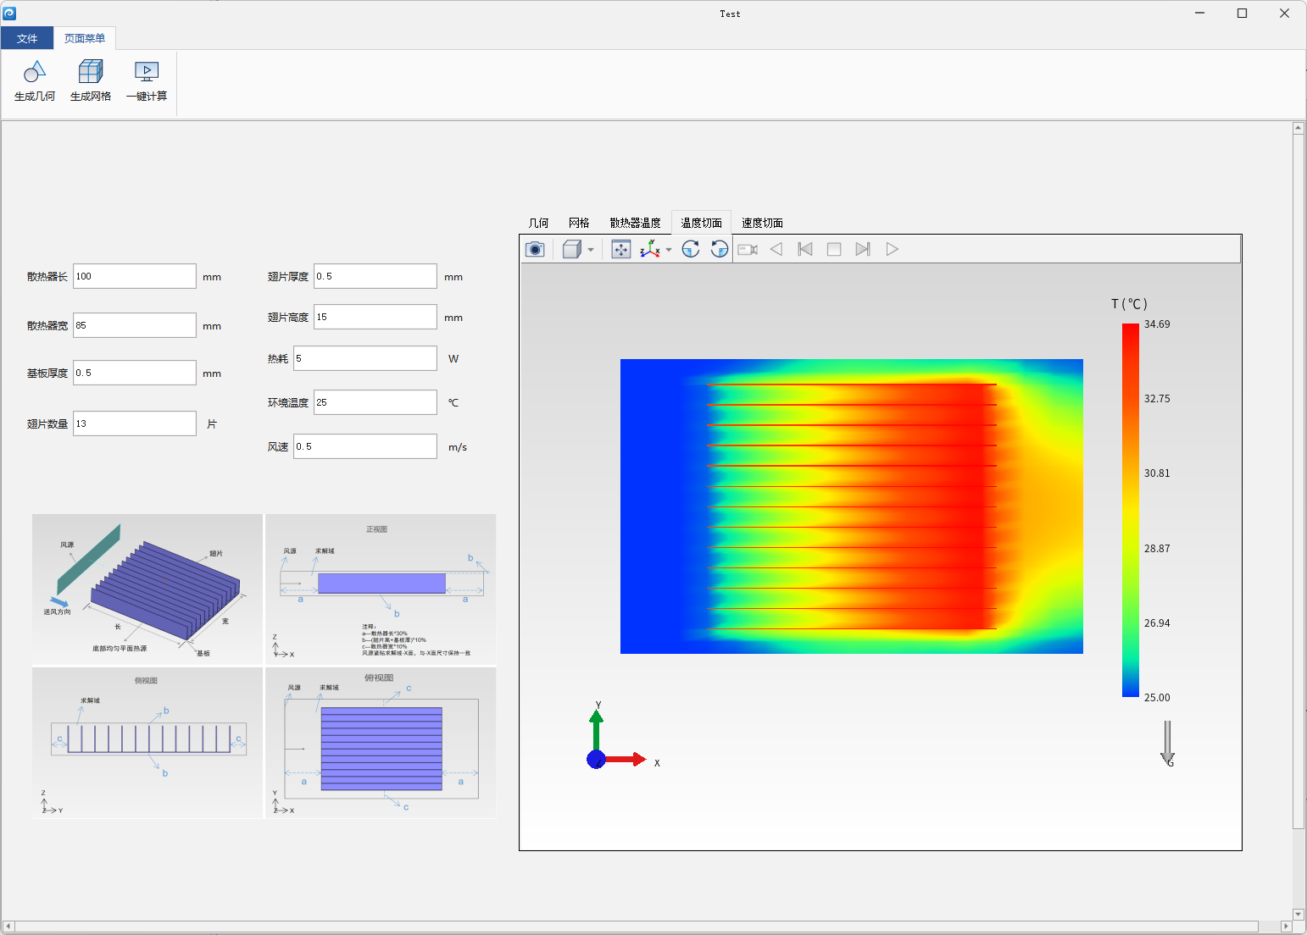Image resolution: width=1307 pixels, height=935 pixels.
Task: Click the XYZ axis orientation icon
Action: pyautogui.click(x=650, y=249)
